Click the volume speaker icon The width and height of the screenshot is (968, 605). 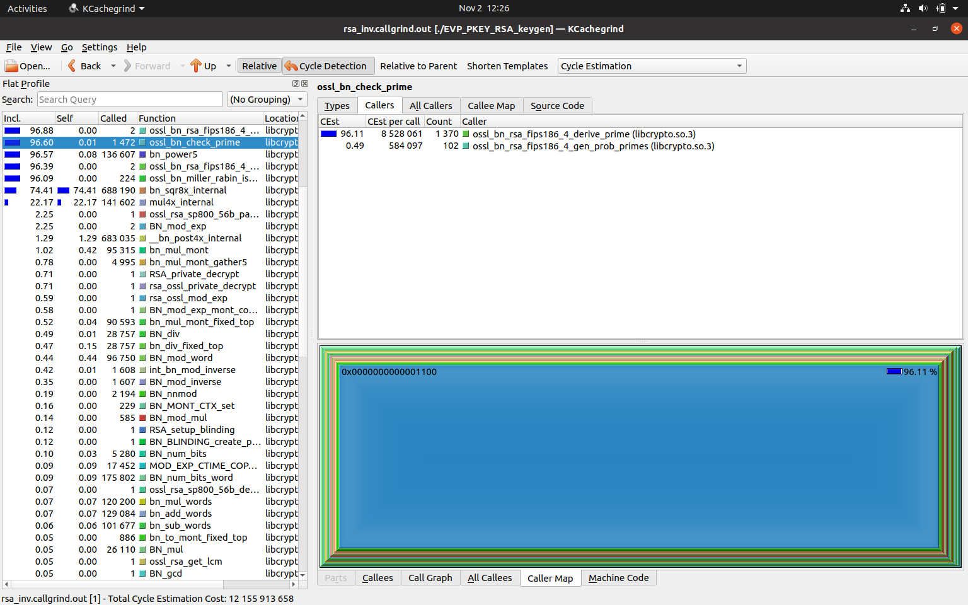point(923,8)
